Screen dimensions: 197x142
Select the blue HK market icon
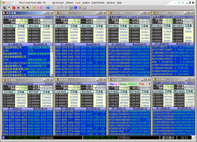click(48, 8)
